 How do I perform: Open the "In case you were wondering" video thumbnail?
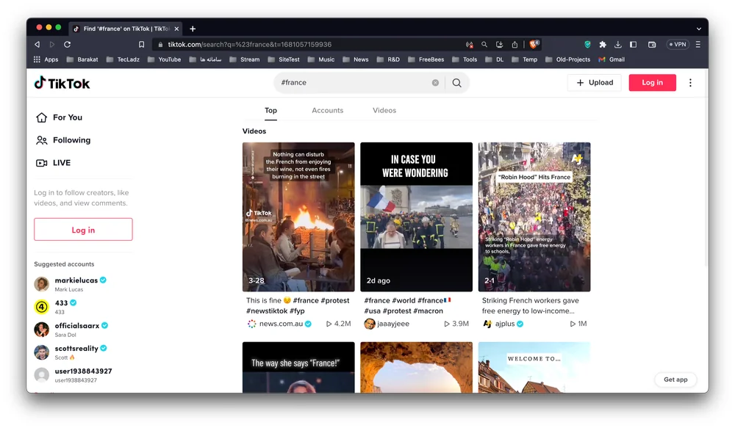pyautogui.click(x=416, y=217)
